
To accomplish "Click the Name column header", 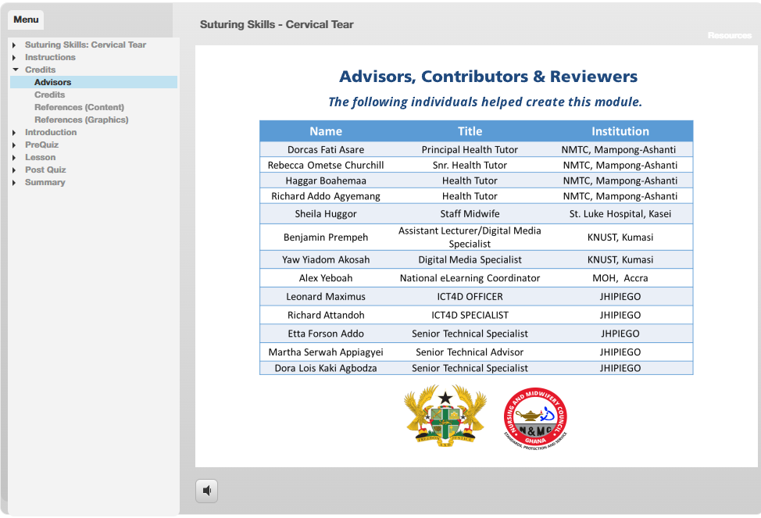I will tap(326, 131).
